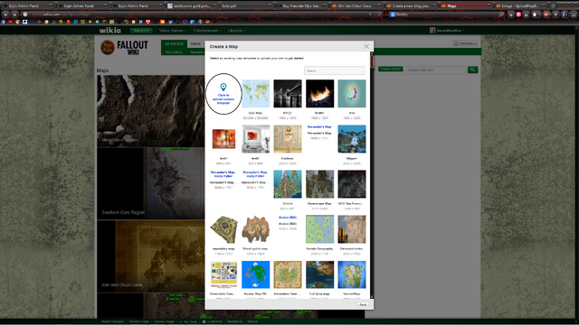
Task: Choose the black-and-white bridge city template
Action: pyautogui.click(x=288, y=94)
